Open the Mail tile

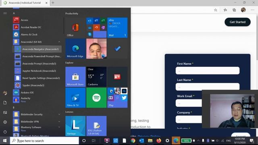click(117, 28)
